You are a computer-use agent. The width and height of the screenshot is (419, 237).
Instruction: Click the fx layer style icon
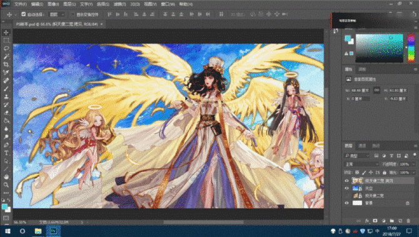tap(367, 221)
